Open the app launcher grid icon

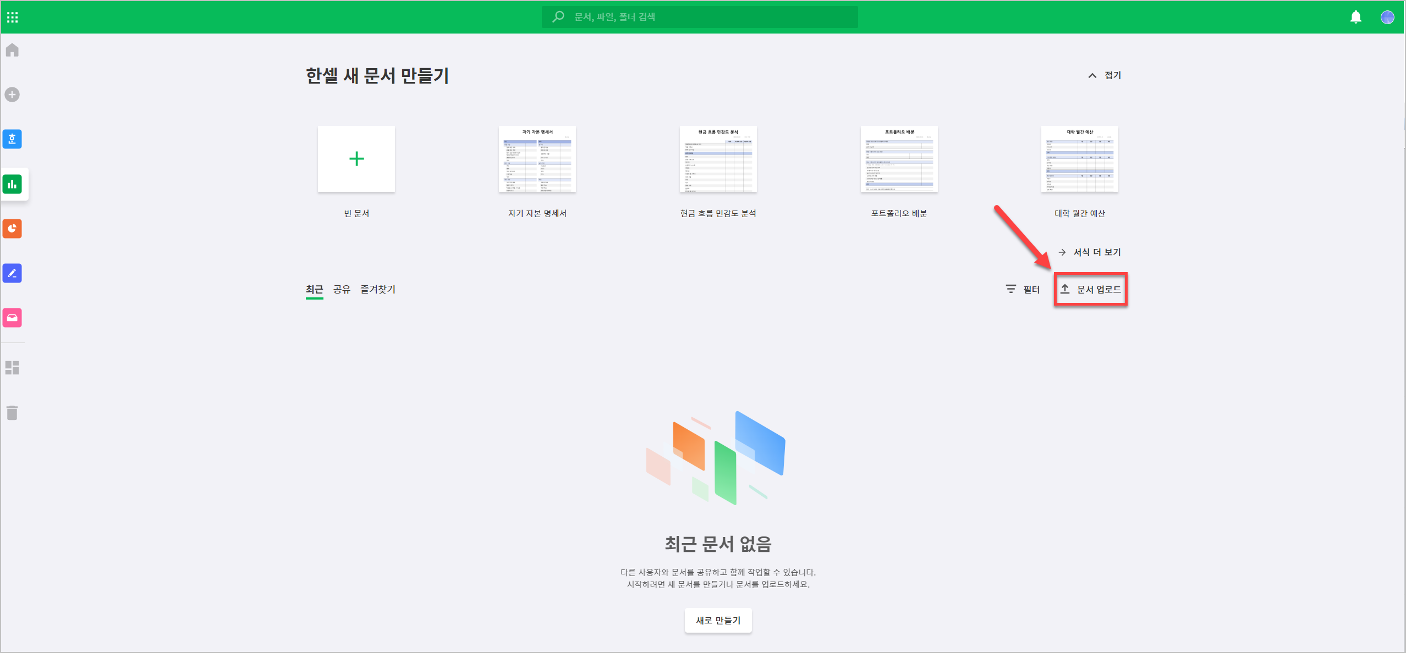click(x=13, y=17)
